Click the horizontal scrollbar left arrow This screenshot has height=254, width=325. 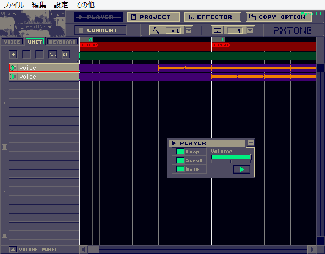pyautogui.click(x=84, y=250)
